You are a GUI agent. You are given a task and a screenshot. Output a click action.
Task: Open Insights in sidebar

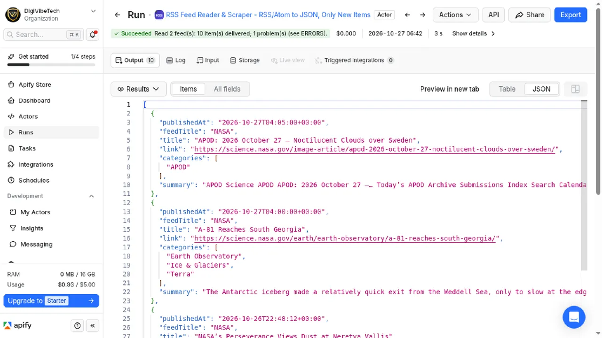coord(52,228)
